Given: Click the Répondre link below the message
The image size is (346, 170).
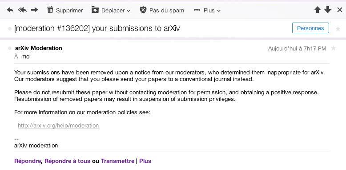Looking at the screenshot, I should (x=28, y=161).
